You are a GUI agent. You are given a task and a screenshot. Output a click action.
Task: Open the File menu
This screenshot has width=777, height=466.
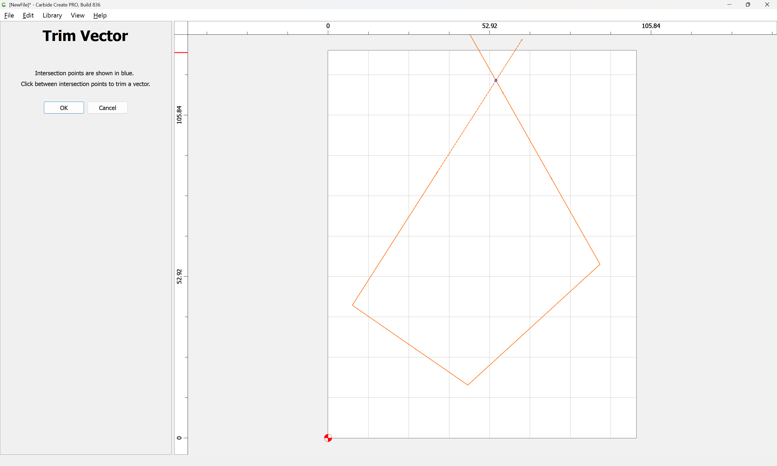[9, 15]
